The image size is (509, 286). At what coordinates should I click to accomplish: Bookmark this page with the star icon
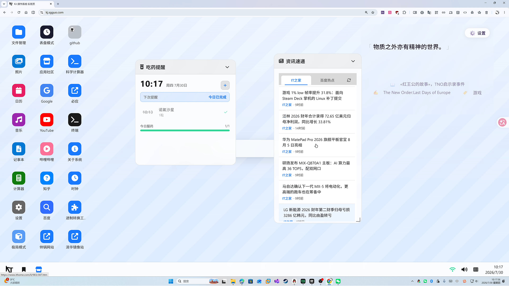pos(373,12)
